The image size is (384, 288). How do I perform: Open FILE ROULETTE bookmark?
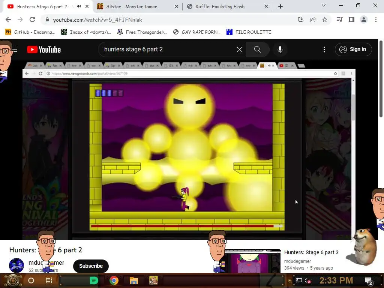[249, 32]
